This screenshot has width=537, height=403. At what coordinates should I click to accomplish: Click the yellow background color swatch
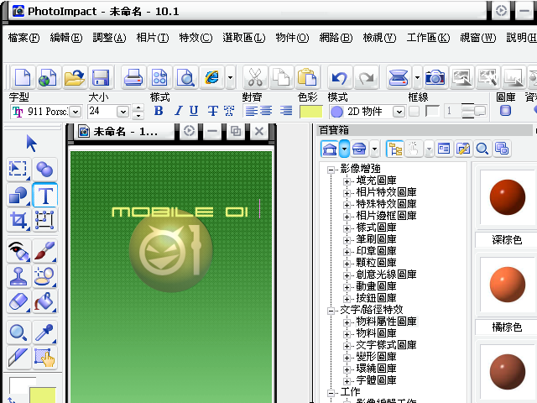[x=43, y=395]
